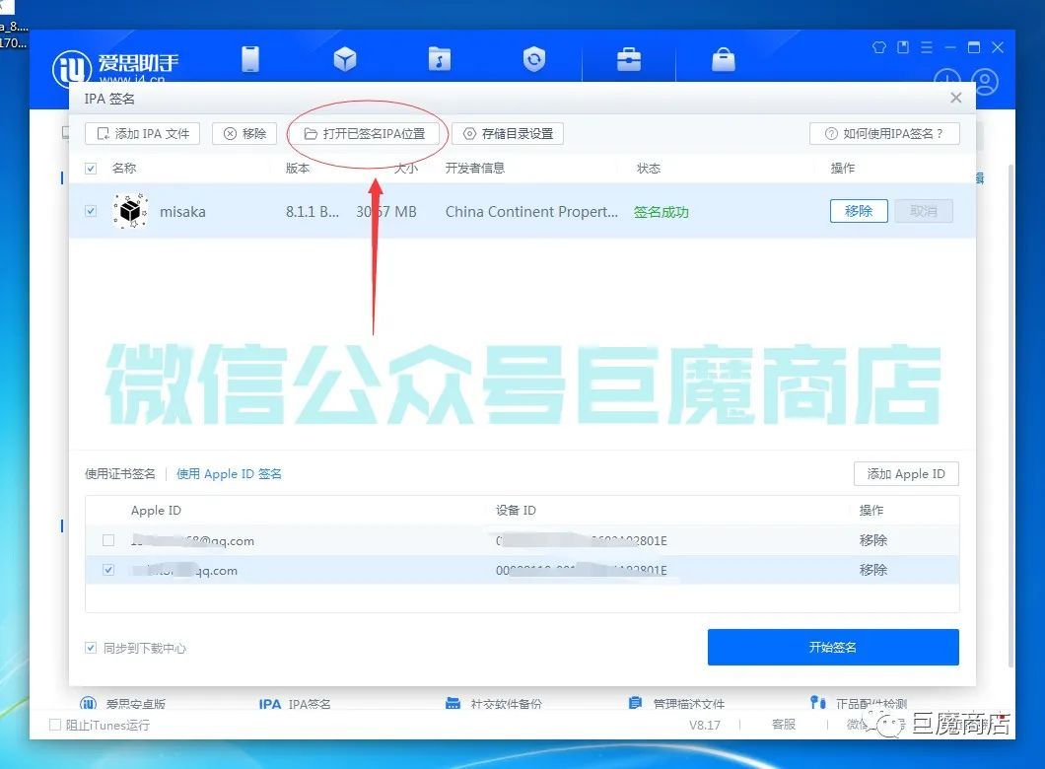Click the V8.17 version label

click(x=705, y=725)
